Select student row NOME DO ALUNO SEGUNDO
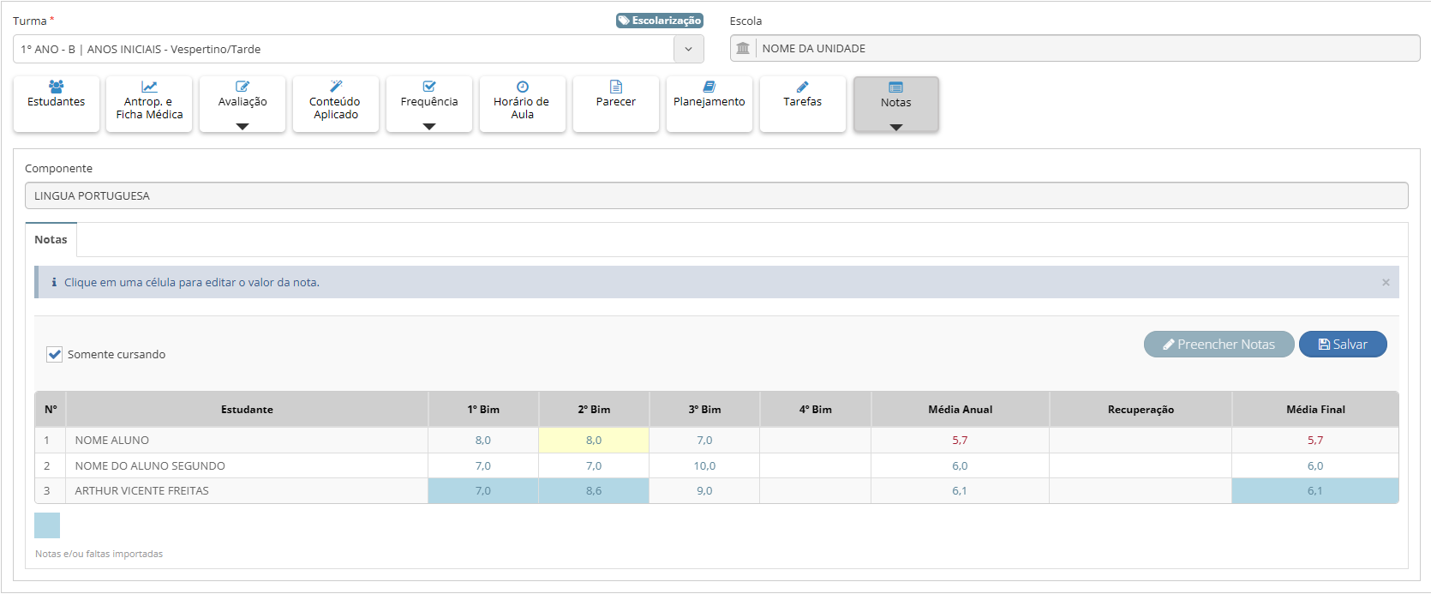The image size is (1431, 594). (716, 466)
